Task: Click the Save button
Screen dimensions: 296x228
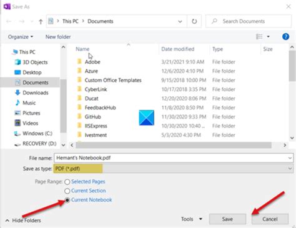Action: 227,219
